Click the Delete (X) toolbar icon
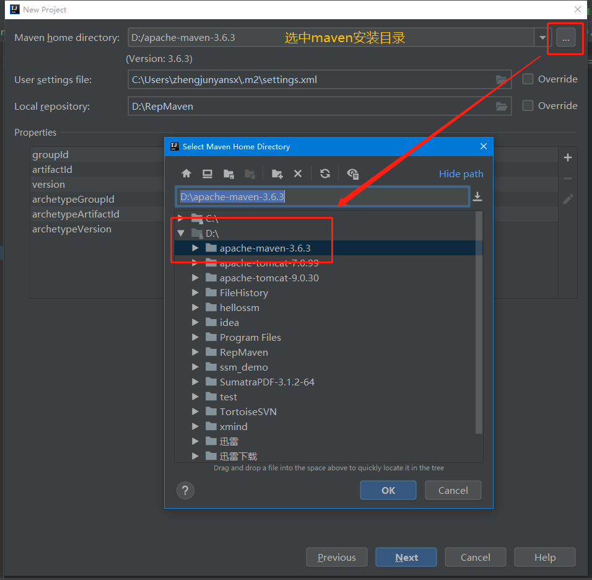Screen dimensions: 592x580 click(298, 174)
